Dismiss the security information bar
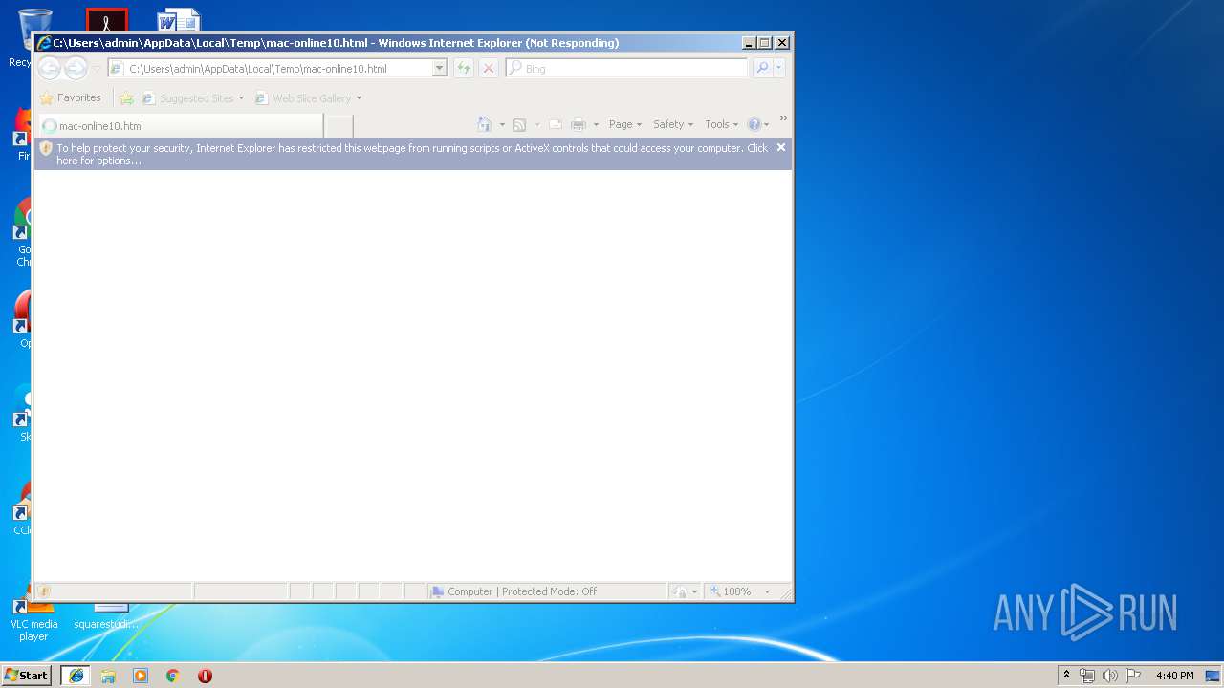Image resolution: width=1224 pixels, height=688 pixels. tap(781, 147)
